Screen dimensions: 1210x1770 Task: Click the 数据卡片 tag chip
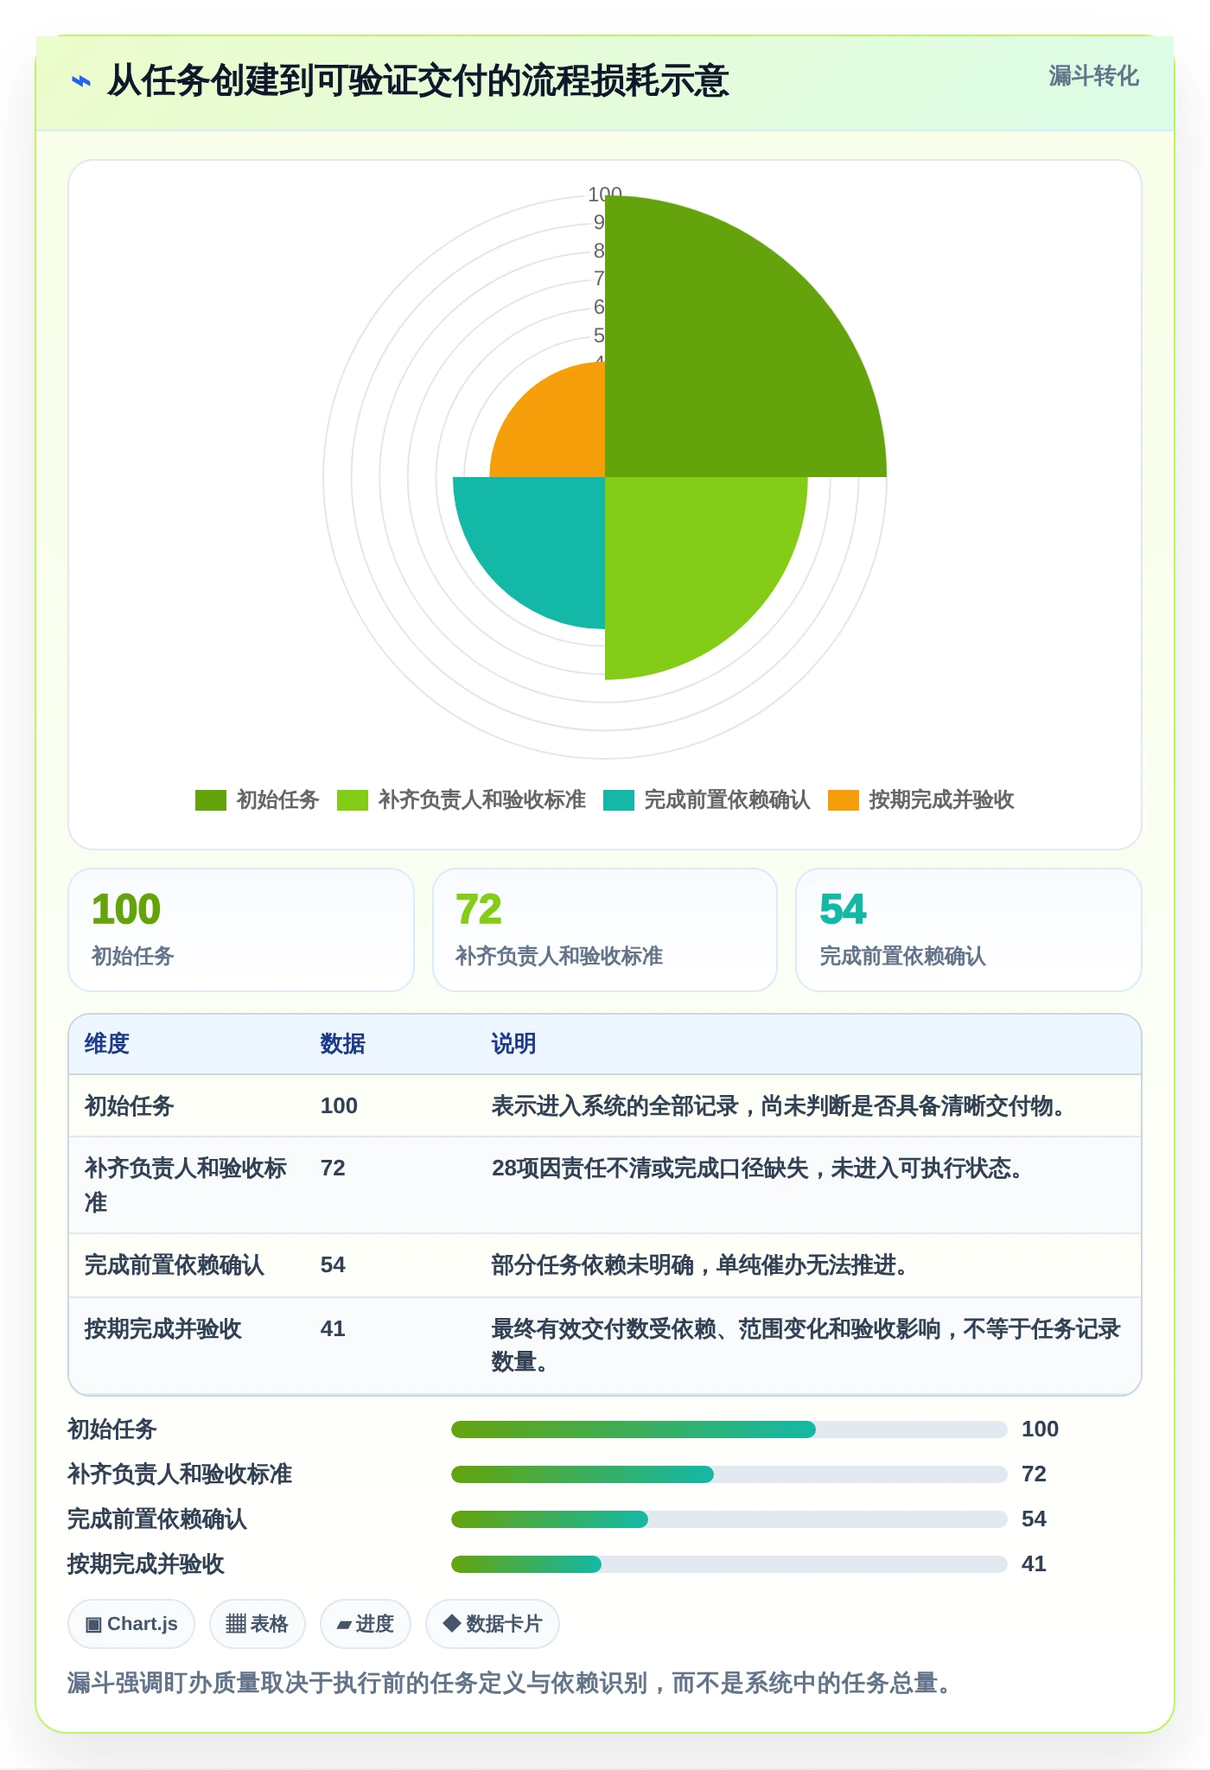(493, 1624)
